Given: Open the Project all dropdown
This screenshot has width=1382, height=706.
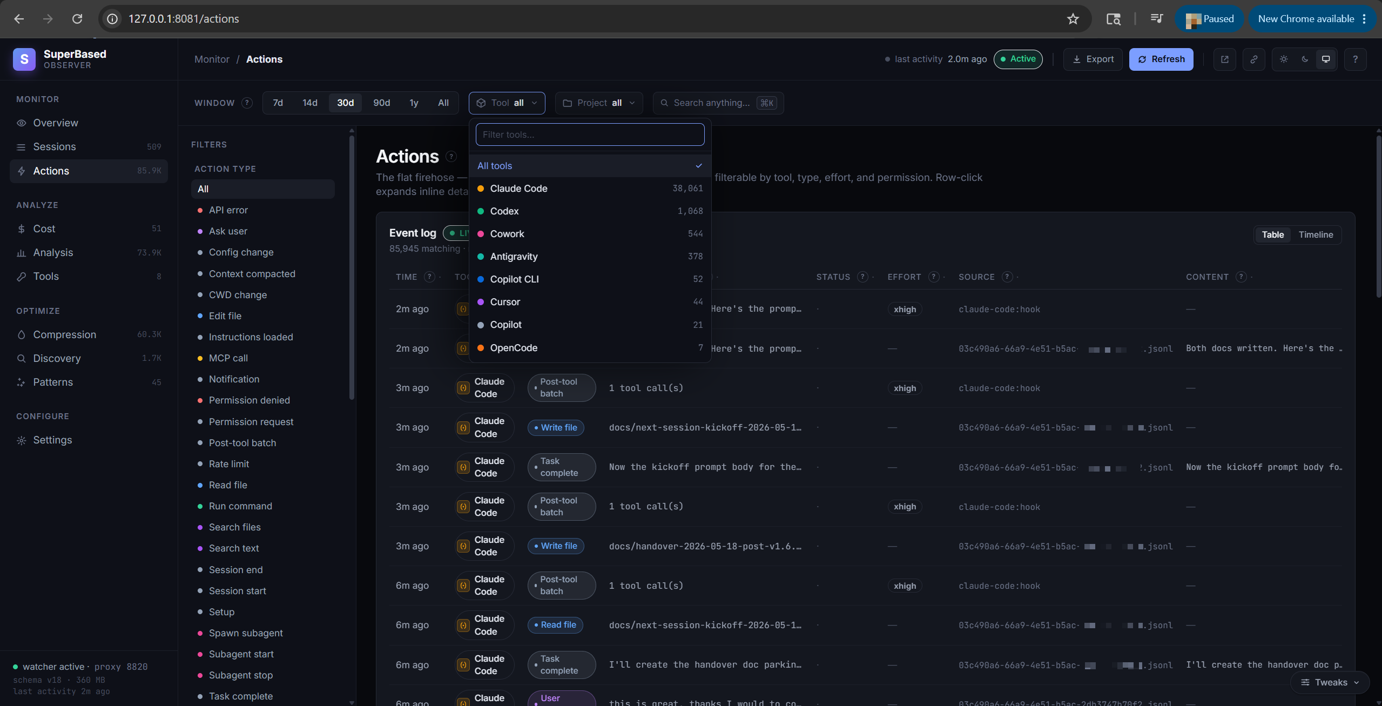Looking at the screenshot, I should [599, 103].
